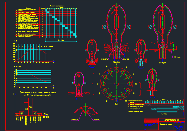Click the 30% bar in the defect chart
Screen dimensions: 187x131
coord(26,109)
